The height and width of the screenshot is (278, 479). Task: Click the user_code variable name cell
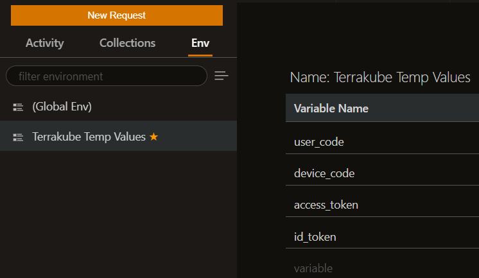[x=318, y=142]
